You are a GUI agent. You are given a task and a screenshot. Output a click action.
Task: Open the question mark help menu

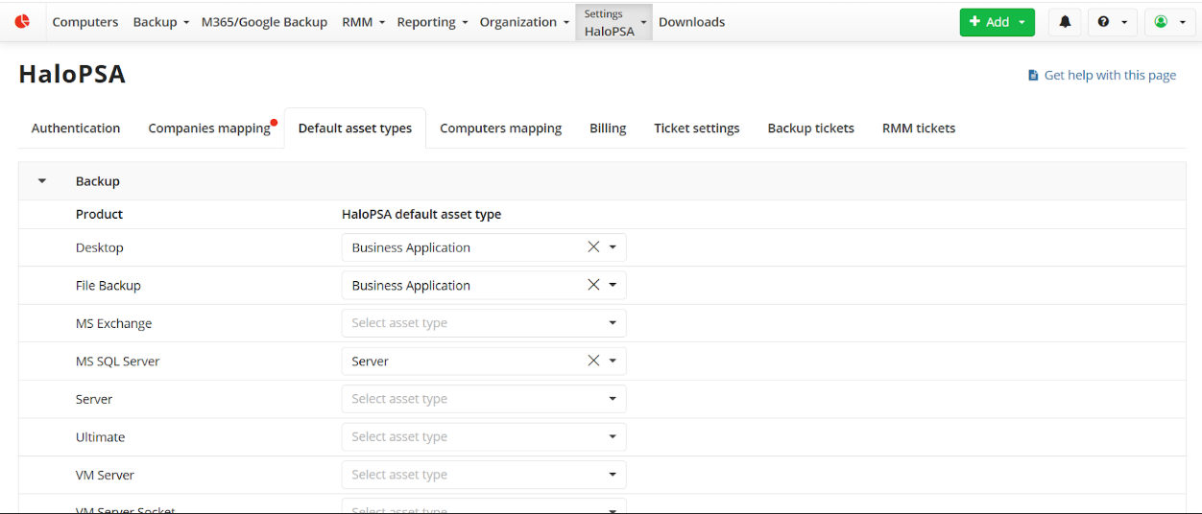[1112, 22]
